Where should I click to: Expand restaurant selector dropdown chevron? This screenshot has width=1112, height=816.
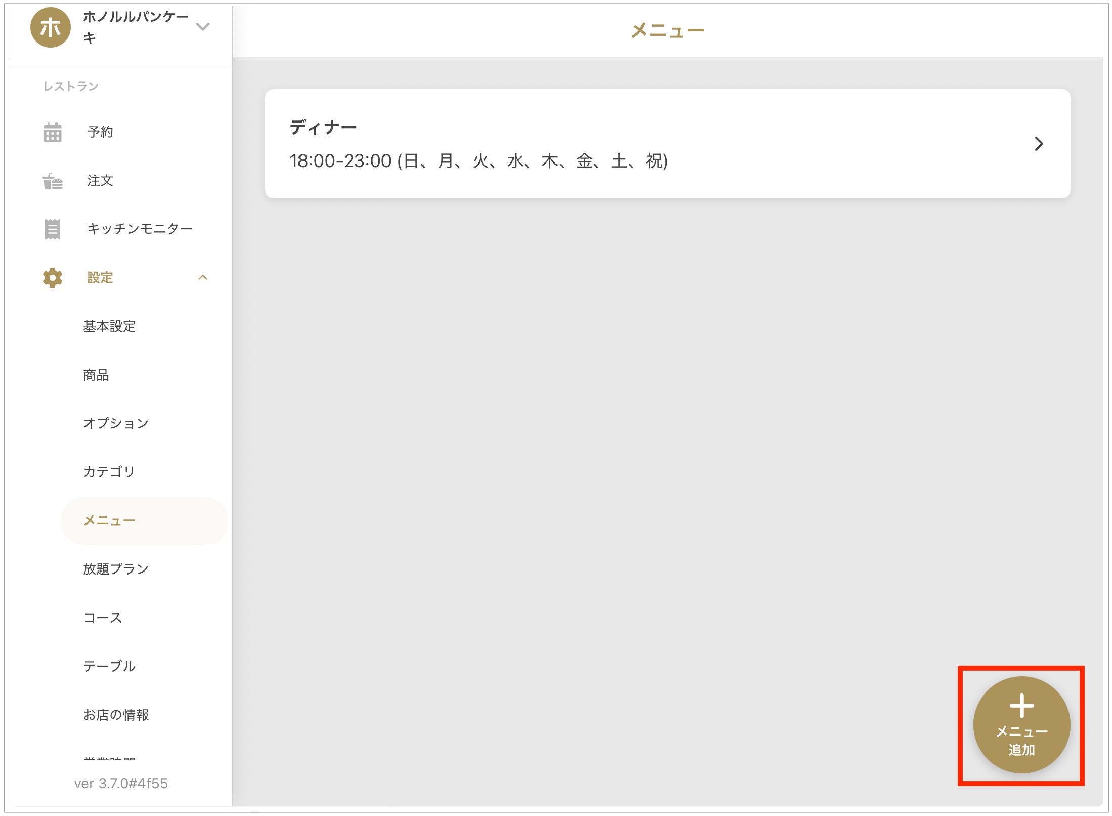[x=203, y=27]
